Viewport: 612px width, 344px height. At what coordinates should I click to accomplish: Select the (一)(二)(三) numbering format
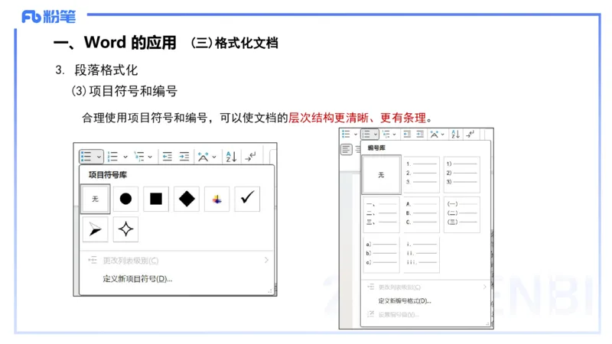point(462,215)
